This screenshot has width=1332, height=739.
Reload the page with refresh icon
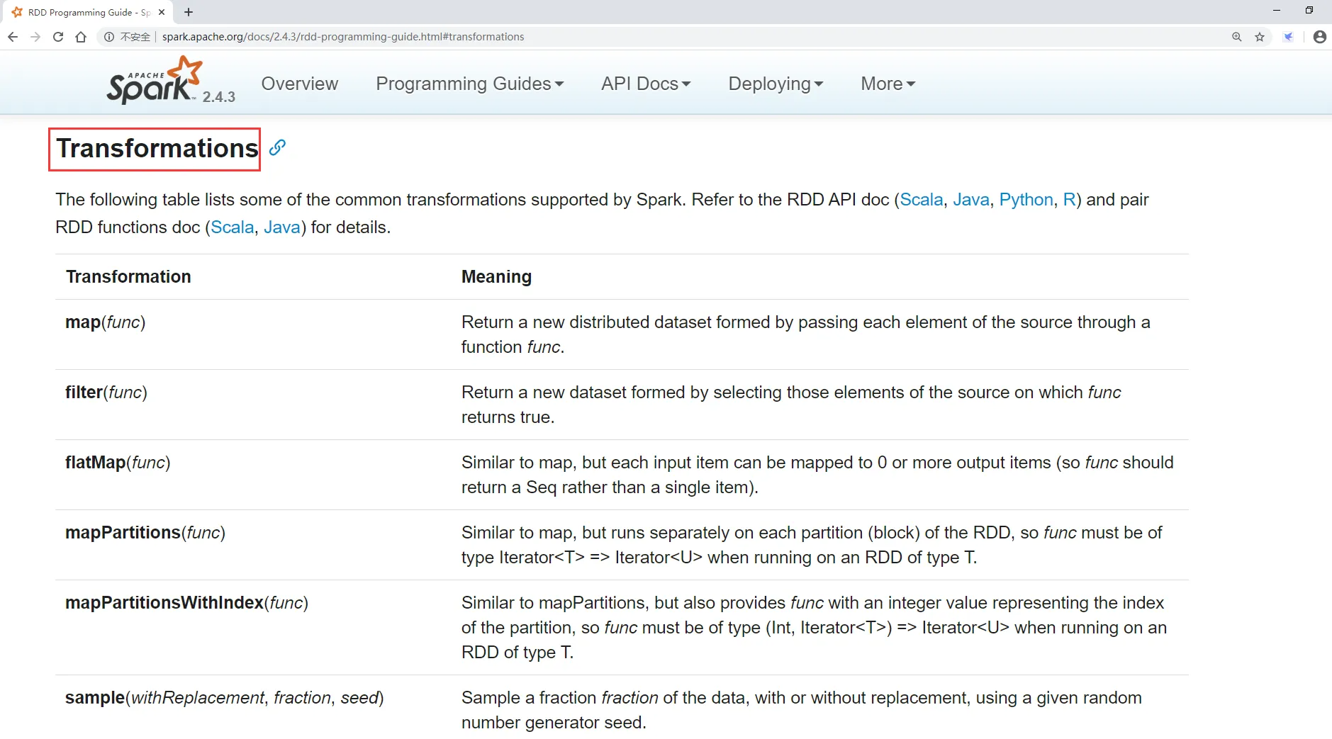58,37
